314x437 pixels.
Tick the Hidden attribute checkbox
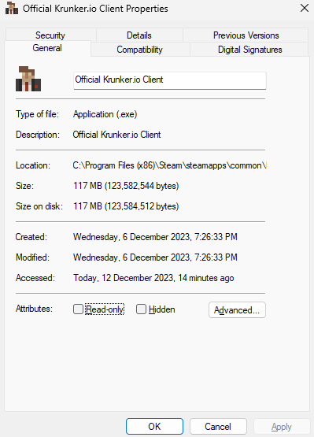(x=141, y=309)
